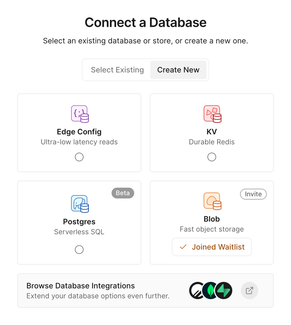Select the Edge Config radio button
Screen dimensions: 291x325
click(79, 157)
